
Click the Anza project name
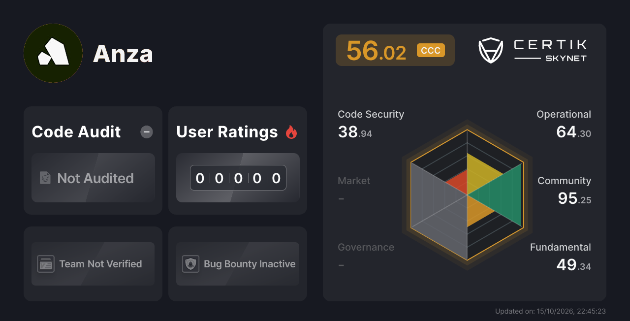pyautogui.click(x=123, y=53)
